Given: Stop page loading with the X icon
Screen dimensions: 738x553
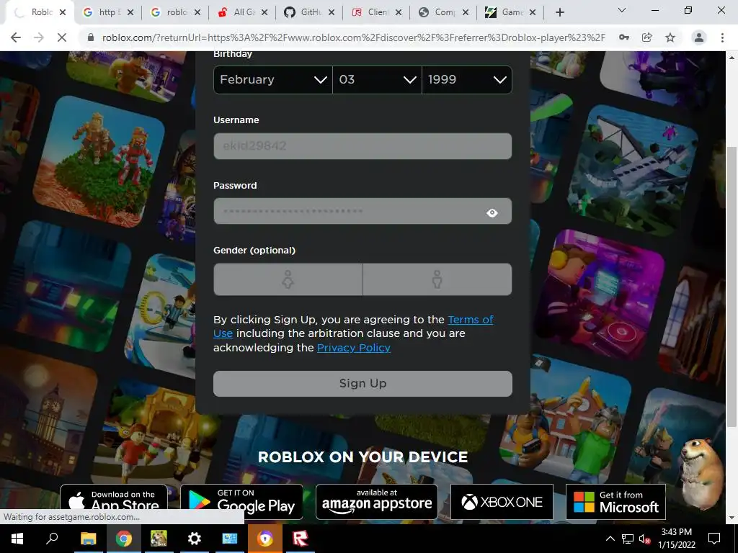Looking at the screenshot, I should [x=62, y=37].
